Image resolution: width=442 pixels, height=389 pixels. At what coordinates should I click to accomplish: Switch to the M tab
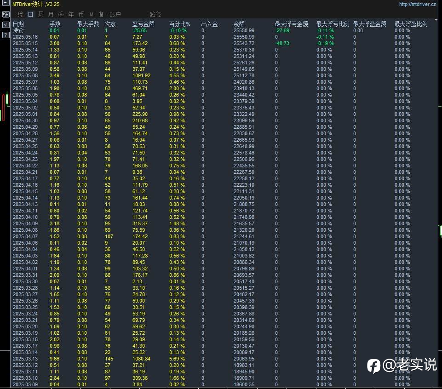click(x=92, y=14)
